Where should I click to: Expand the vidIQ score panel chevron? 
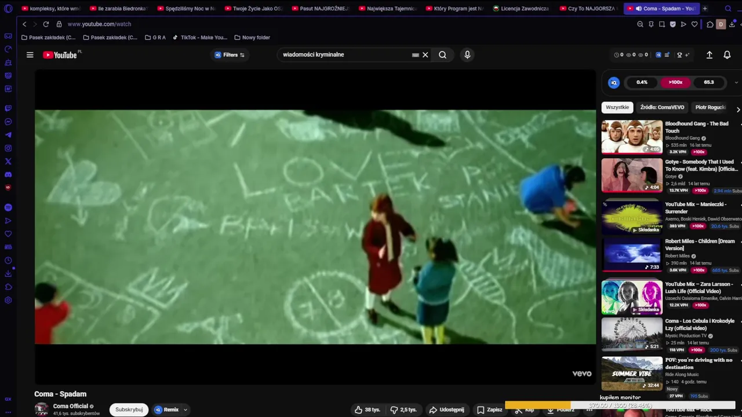(x=736, y=82)
